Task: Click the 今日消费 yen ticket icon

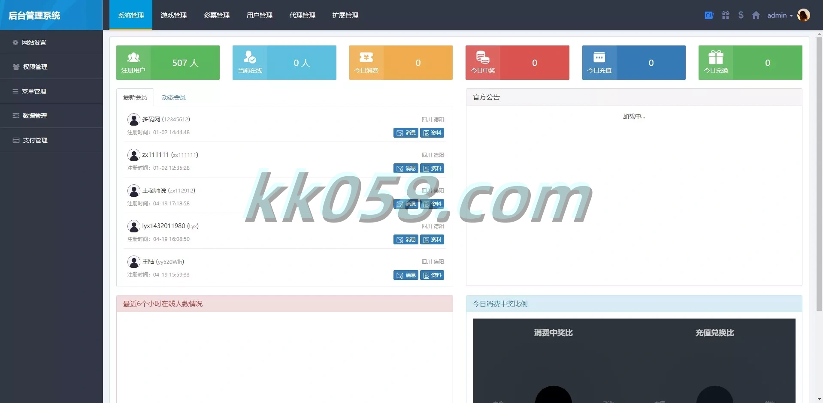Action: click(366, 57)
